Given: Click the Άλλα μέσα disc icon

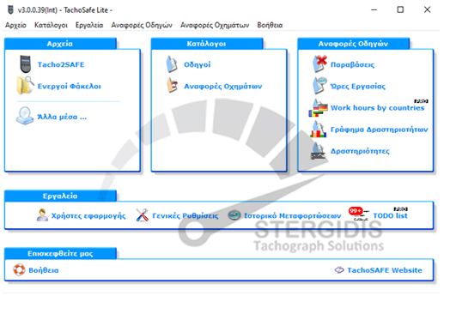Looking at the screenshot, I should click(x=25, y=116).
